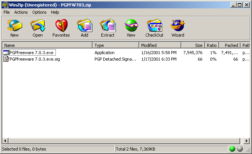Click the Extract toolbar icon
This screenshot has width=252, height=154.
tap(108, 25)
